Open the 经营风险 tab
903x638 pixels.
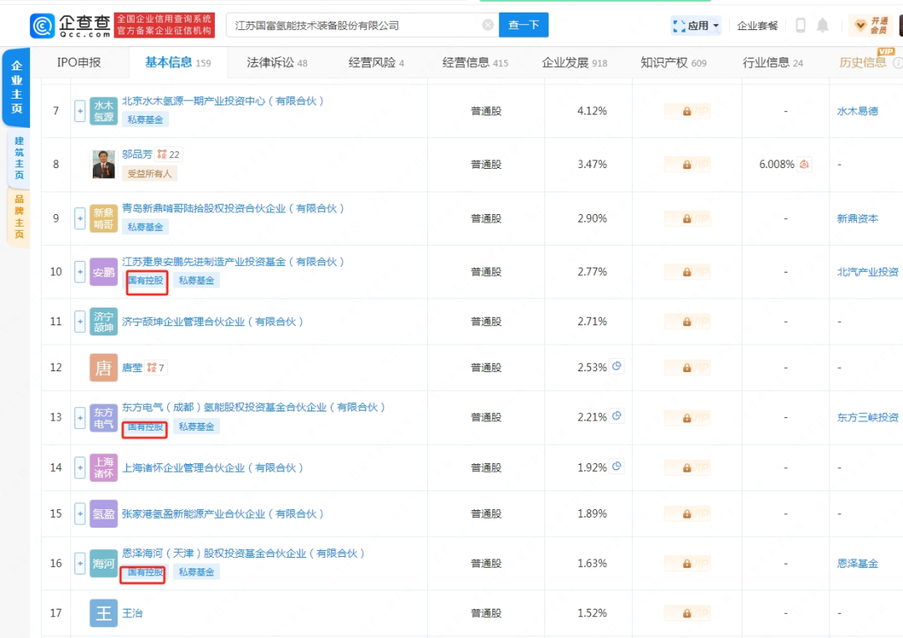click(376, 62)
